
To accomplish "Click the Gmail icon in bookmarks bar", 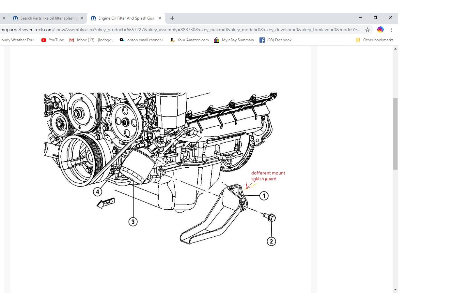I will click(x=72, y=40).
